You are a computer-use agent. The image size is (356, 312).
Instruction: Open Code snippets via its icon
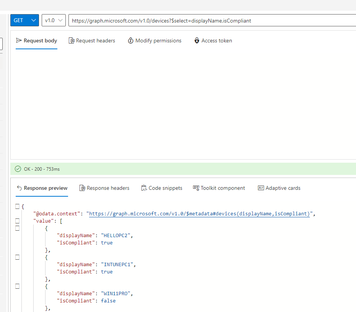pyautogui.click(x=144, y=188)
